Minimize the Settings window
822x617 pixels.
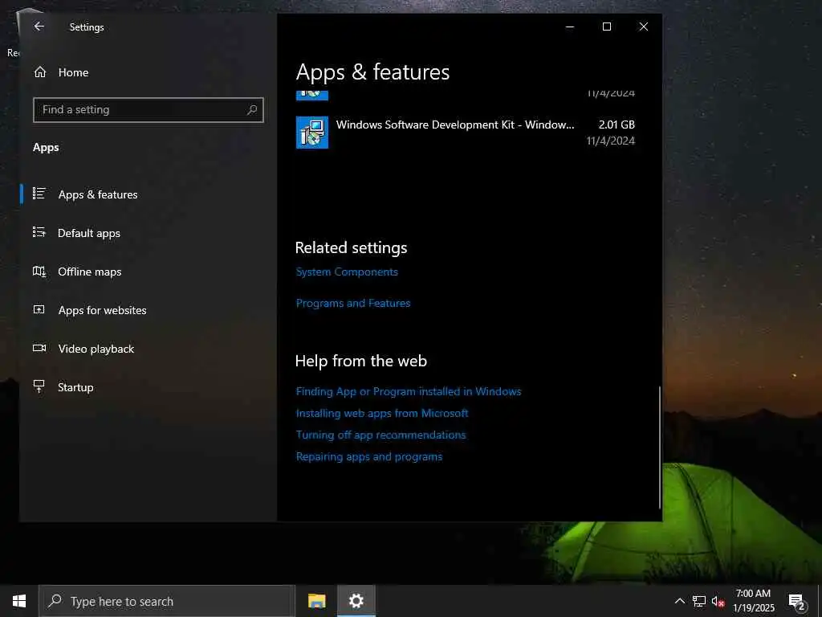click(x=570, y=27)
